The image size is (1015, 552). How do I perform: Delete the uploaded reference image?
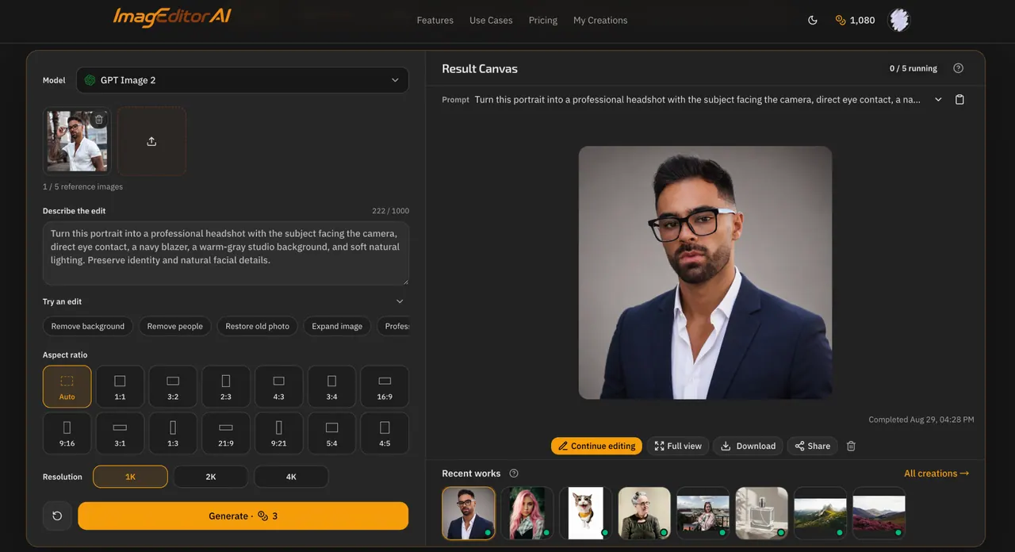pos(99,120)
